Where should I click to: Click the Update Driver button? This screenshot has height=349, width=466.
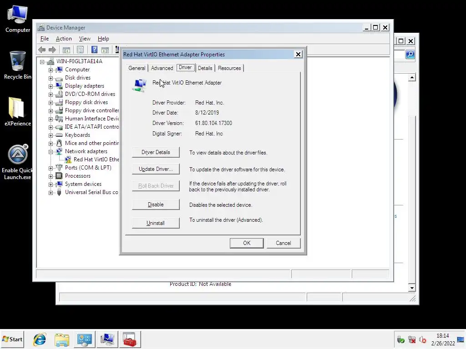(156, 169)
